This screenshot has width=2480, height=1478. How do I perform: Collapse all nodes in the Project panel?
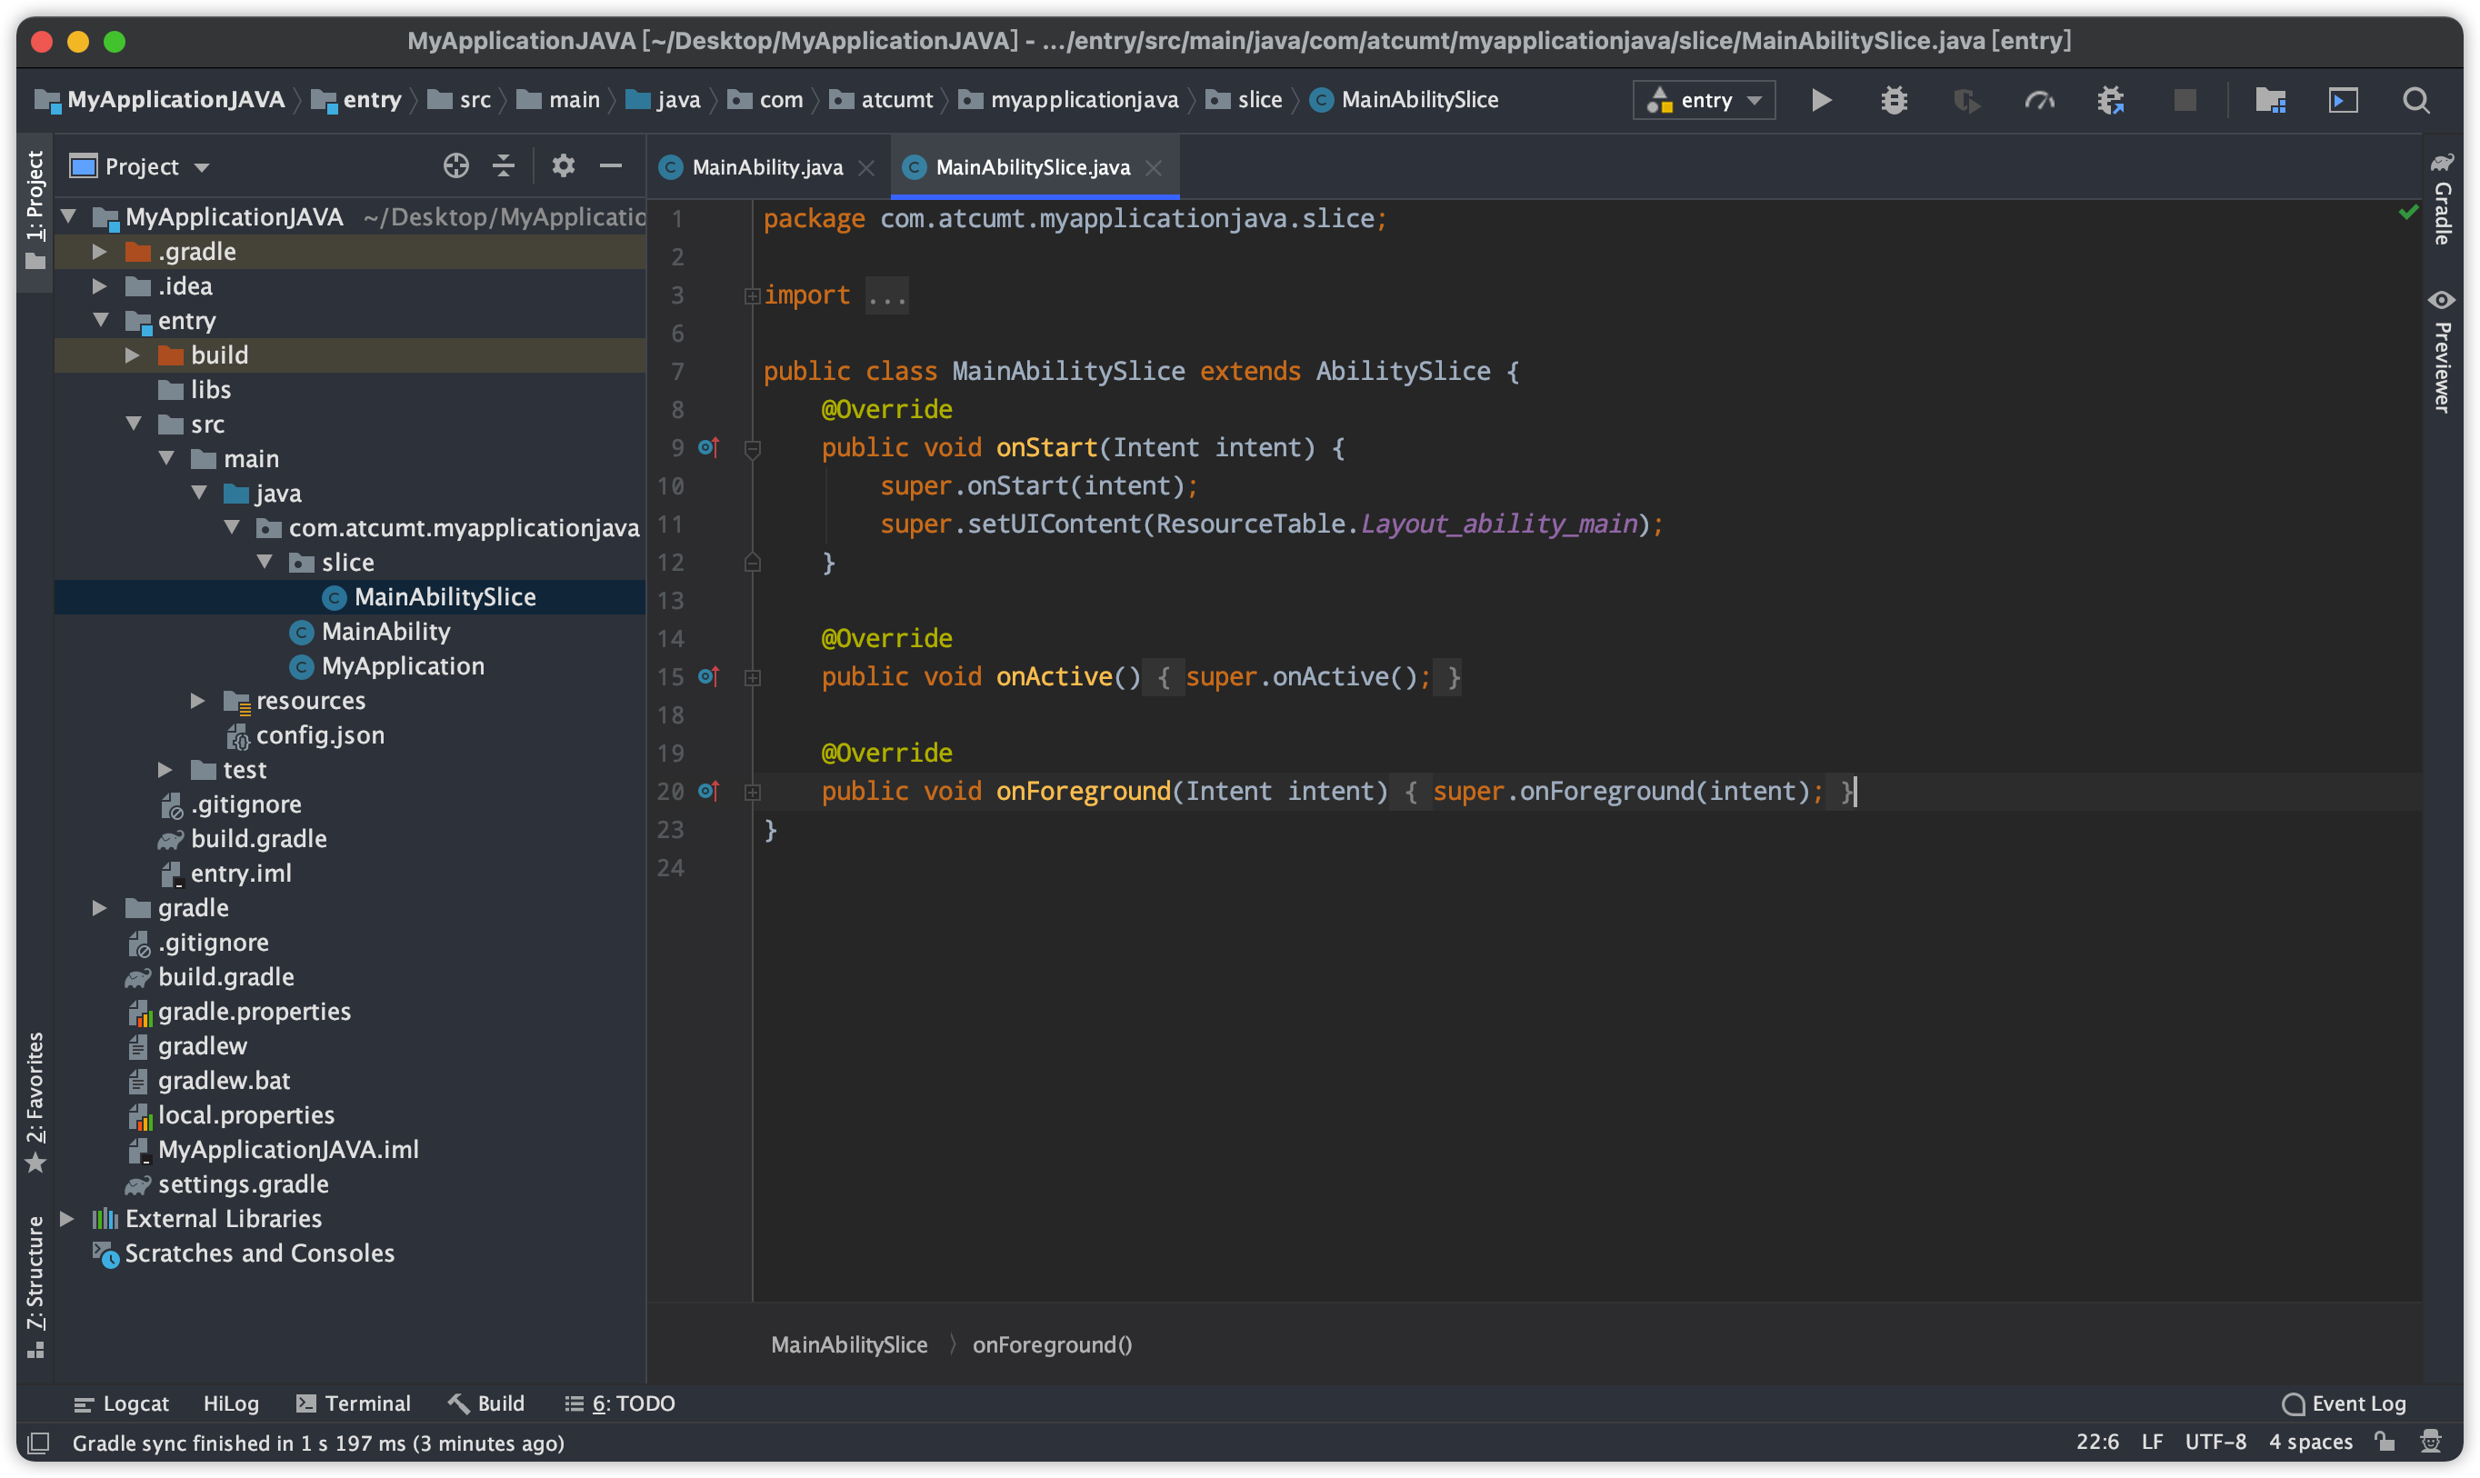(x=504, y=165)
